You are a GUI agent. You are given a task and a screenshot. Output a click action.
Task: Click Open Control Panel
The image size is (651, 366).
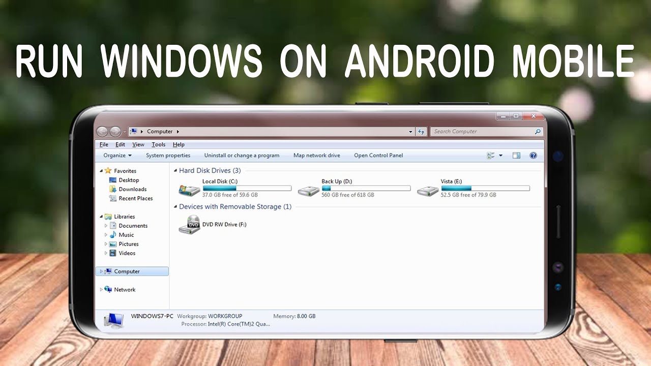pos(378,156)
